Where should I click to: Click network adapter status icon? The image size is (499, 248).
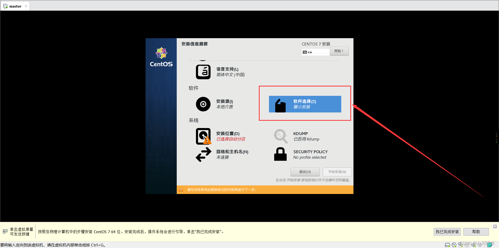point(461,245)
